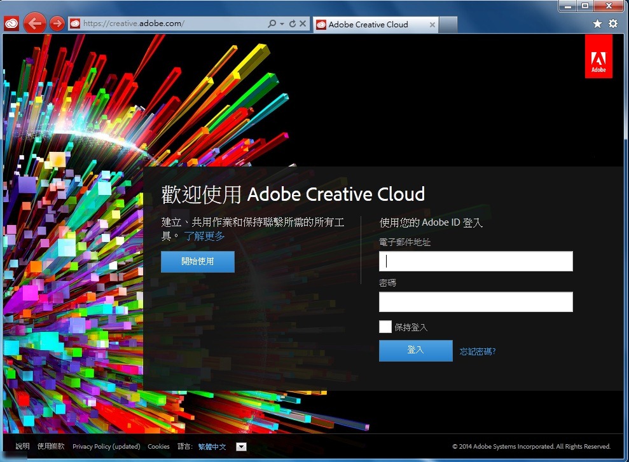The width and height of the screenshot is (629, 462).
Task: Open a new blank tab
Action: 448,24
